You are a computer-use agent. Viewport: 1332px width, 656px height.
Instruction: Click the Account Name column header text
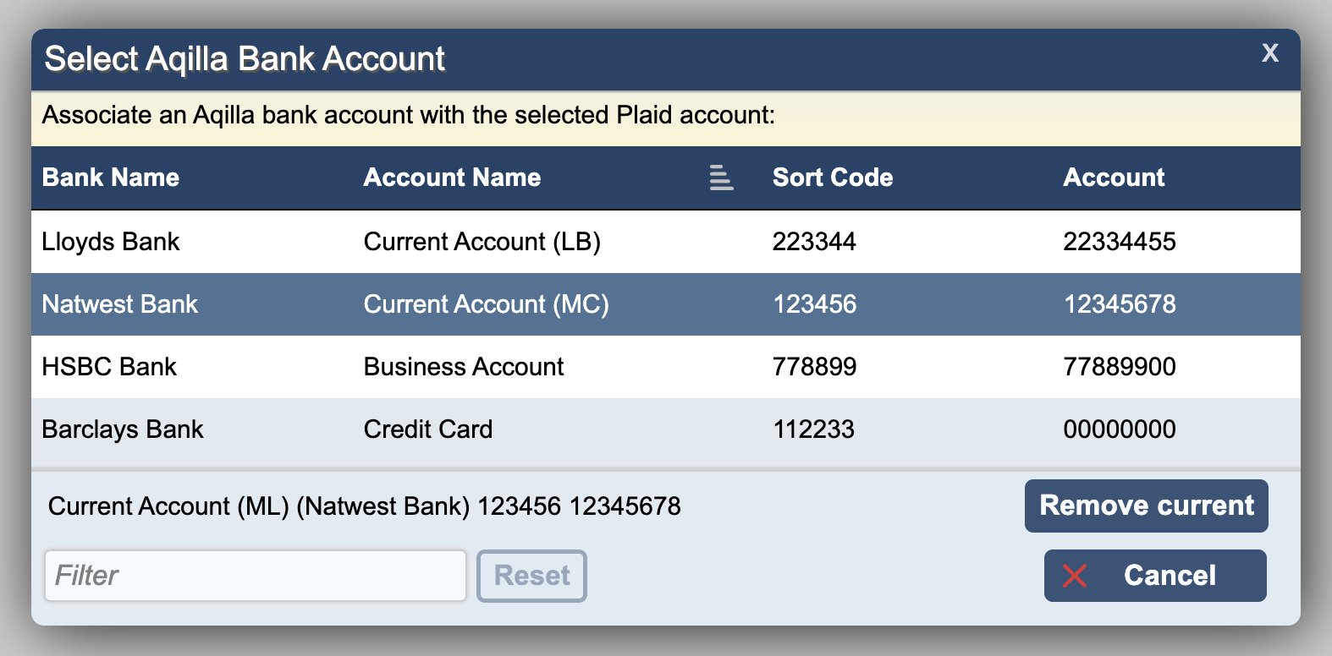pyautogui.click(x=452, y=178)
